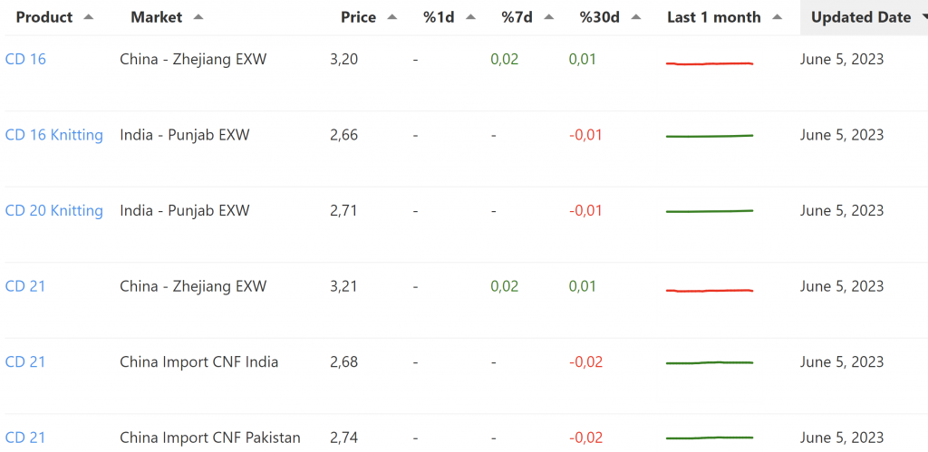Screen dimensions: 928x452
Task: Click the green sparkline in CD 20 Knitting row
Action: click(x=710, y=211)
